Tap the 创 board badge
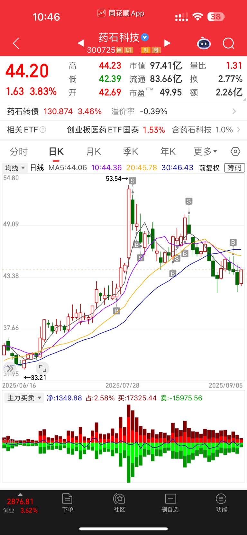This screenshot has width=247, height=535. coord(146,50)
